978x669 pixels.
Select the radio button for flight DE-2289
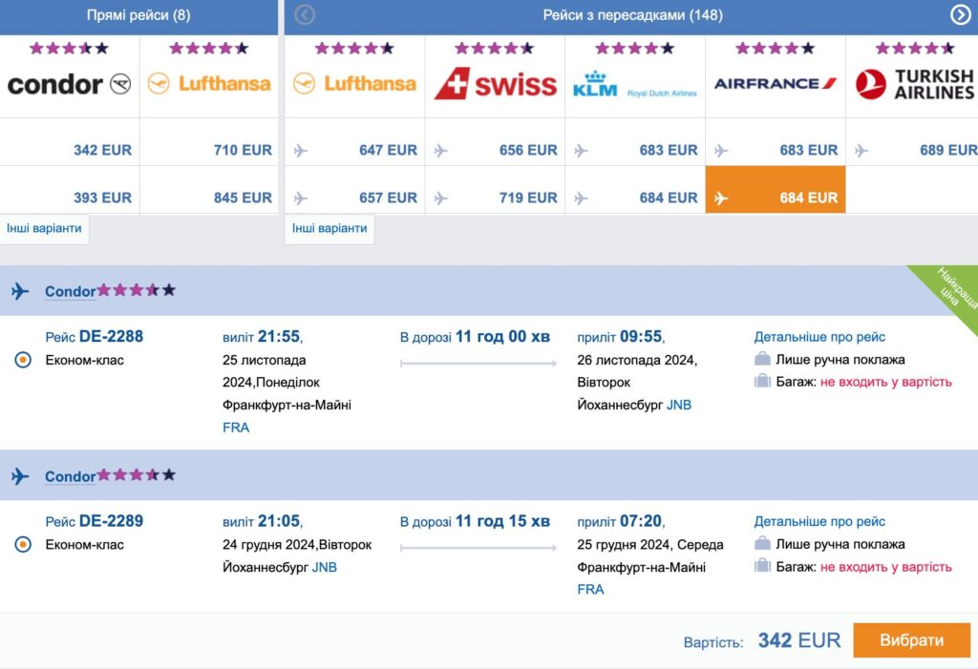24,545
